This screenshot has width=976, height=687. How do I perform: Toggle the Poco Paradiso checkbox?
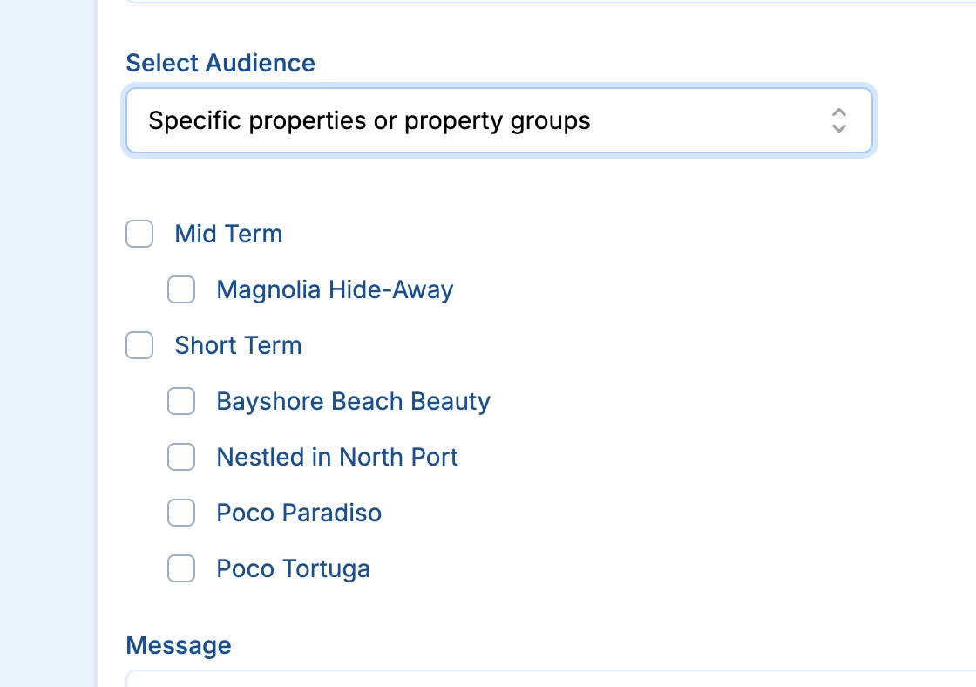pyautogui.click(x=181, y=513)
